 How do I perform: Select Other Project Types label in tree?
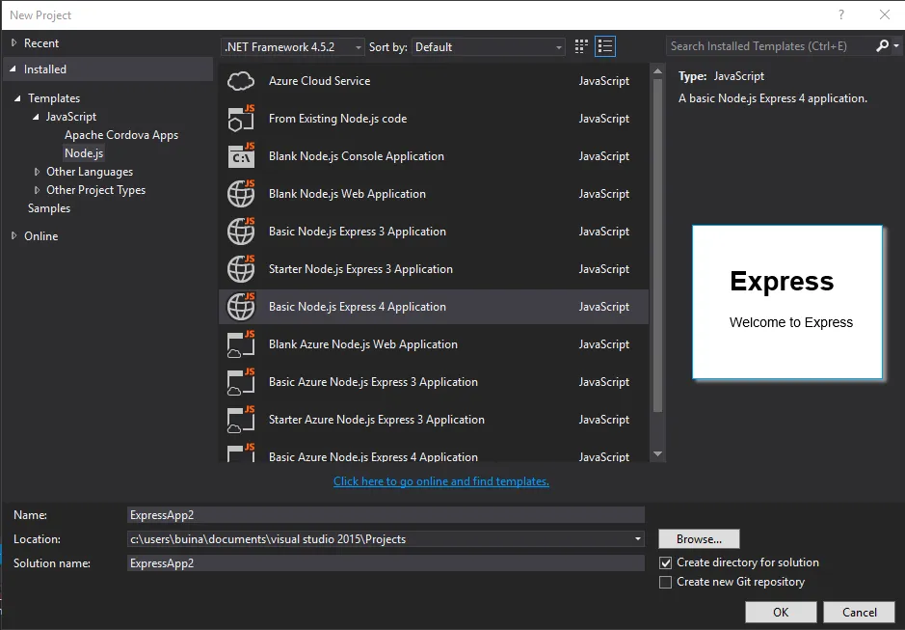[95, 190]
